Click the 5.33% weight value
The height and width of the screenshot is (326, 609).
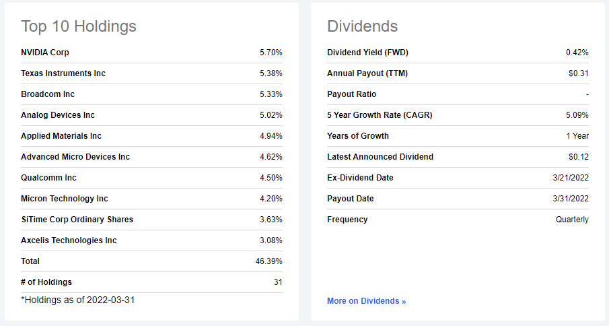coord(271,94)
